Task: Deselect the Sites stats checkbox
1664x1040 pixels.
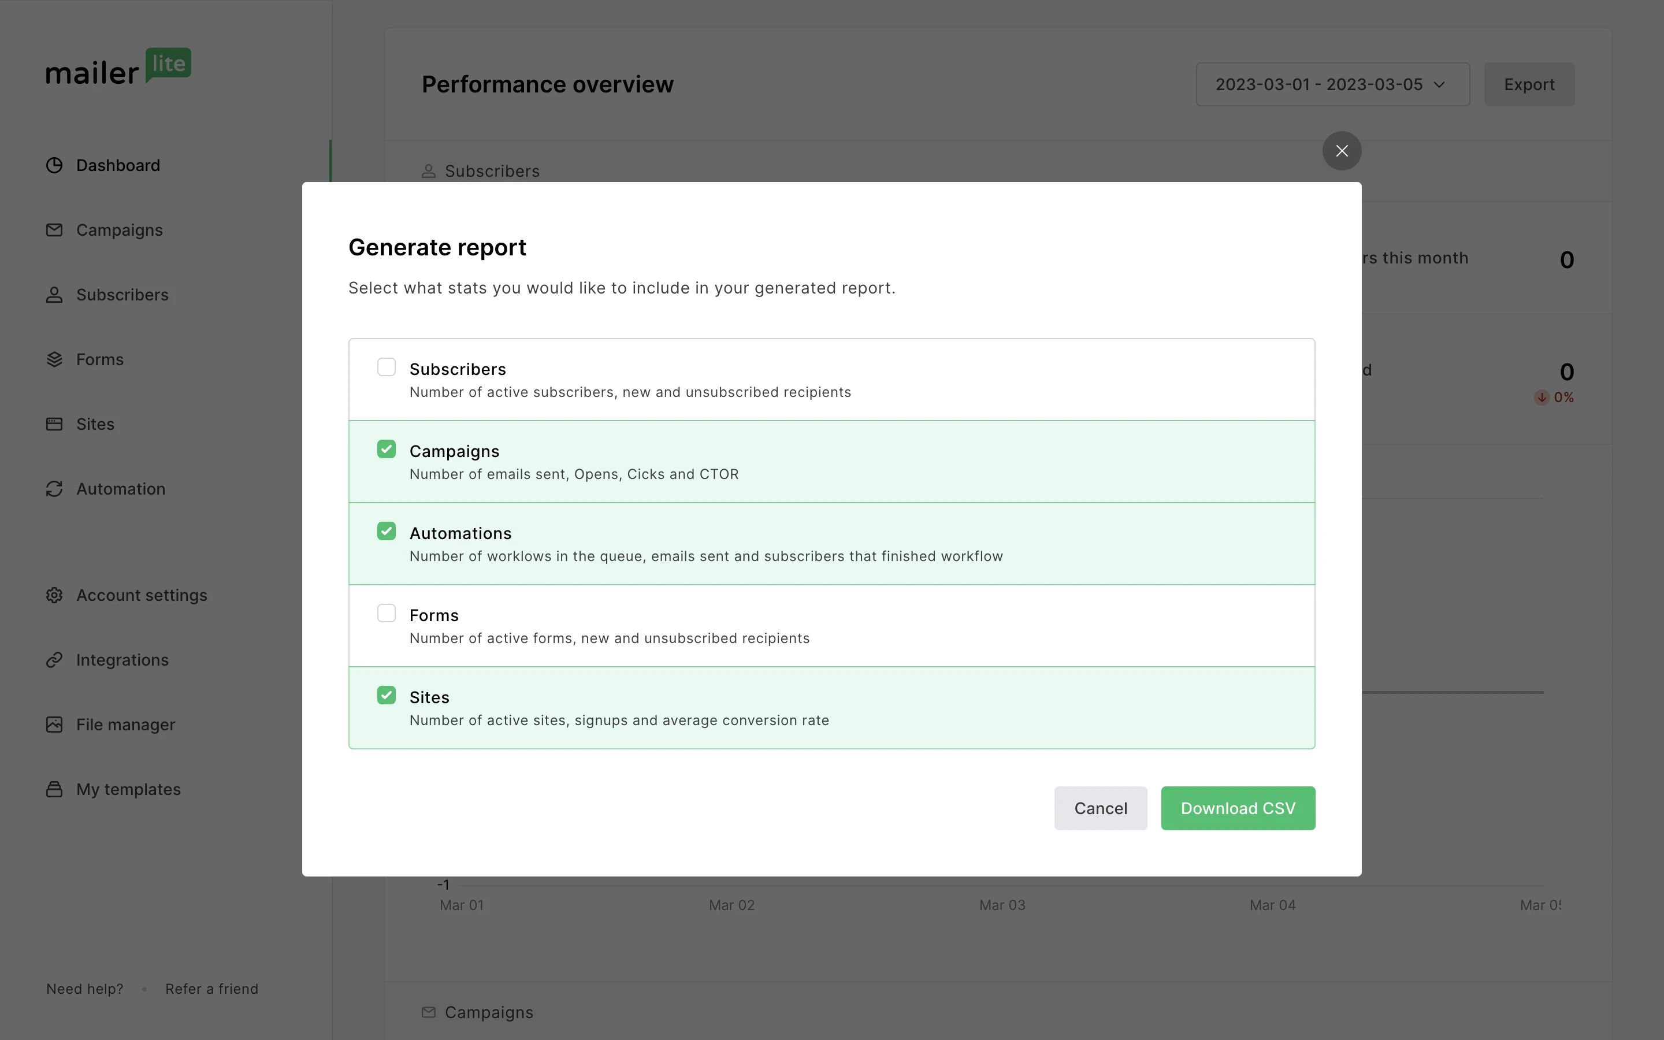Action: (387, 694)
